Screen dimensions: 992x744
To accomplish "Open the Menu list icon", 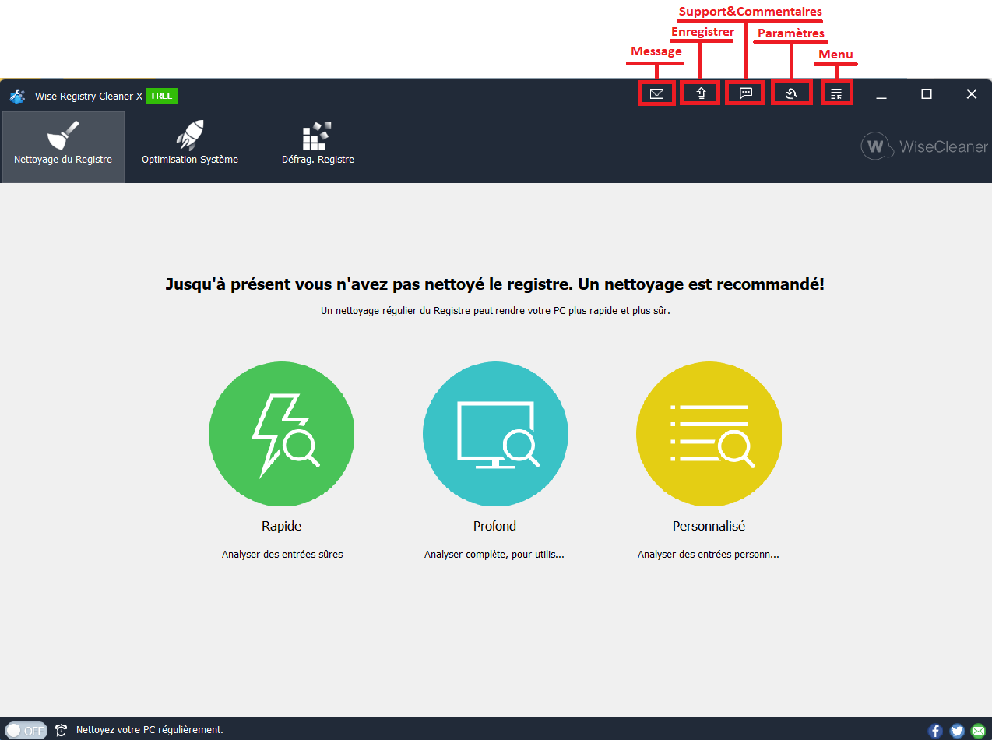I will click(x=836, y=94).
